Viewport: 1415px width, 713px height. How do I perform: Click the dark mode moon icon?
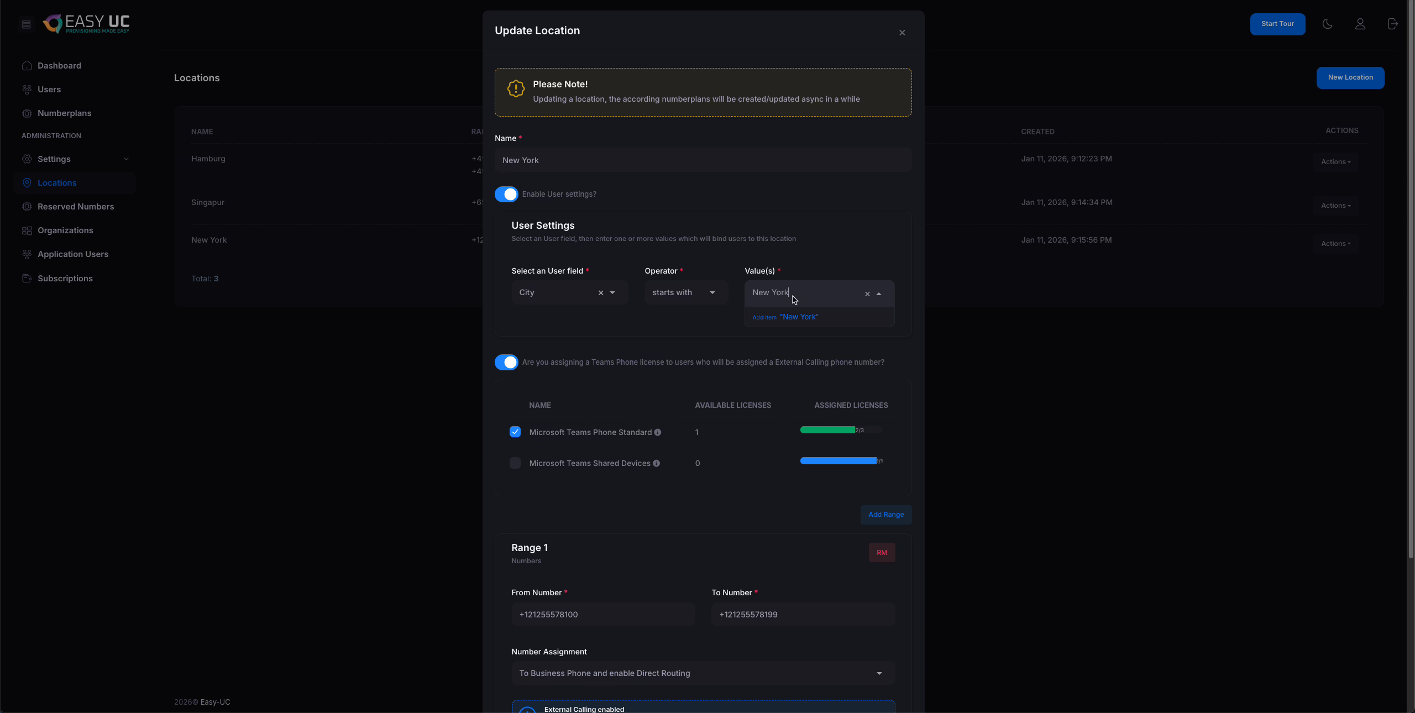[1327, 24]
